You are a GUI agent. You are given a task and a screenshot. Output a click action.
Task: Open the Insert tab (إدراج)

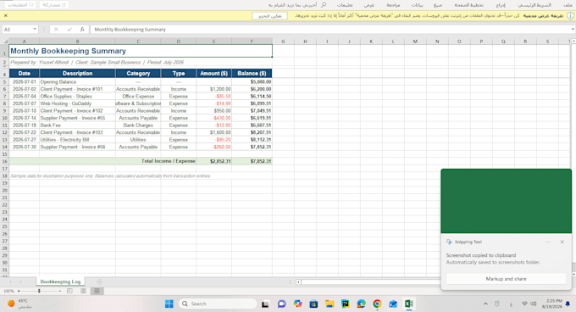[x=501, y=5]
